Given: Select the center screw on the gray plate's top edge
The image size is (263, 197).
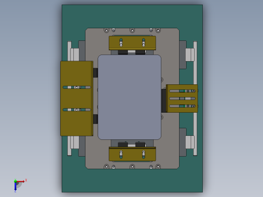Looking at the screenshot, I should [x=132, y=30].
